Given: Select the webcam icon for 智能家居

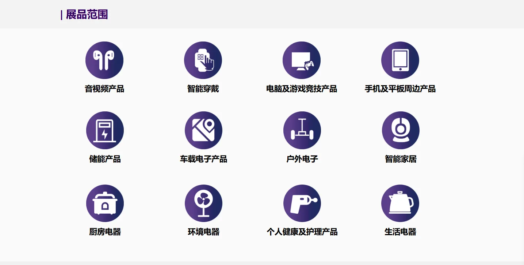Looking at the screenshot, I should (401, 130).
